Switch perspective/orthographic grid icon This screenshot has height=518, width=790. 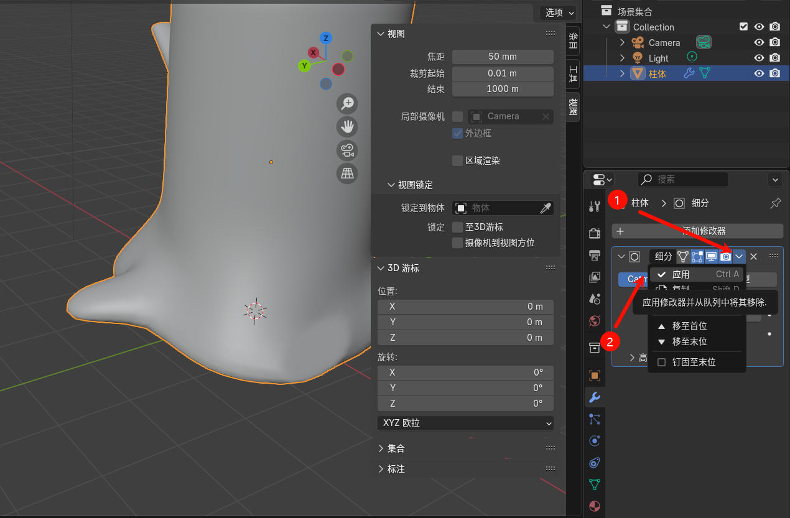click(347, 173)
